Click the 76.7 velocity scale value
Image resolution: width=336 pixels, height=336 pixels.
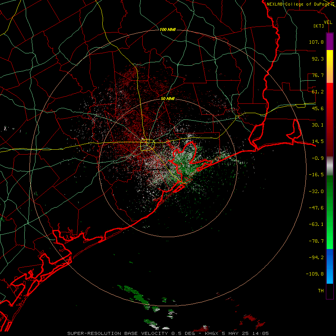(318, 75)
